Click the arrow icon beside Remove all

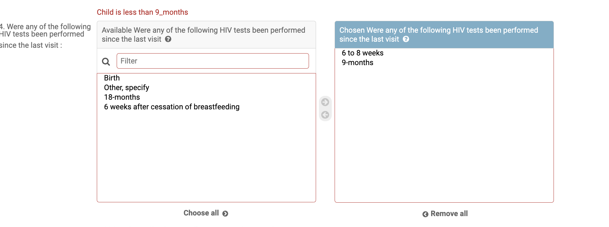pos(425,214)
